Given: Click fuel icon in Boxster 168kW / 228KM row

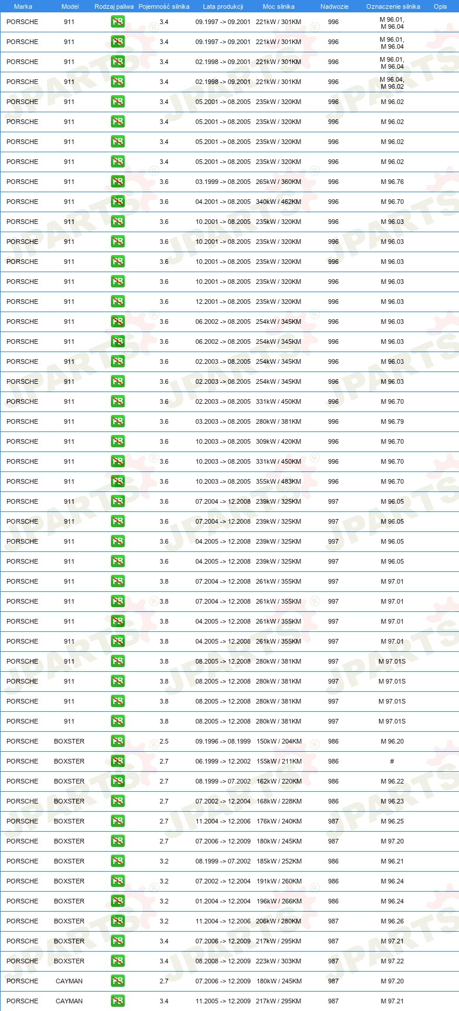Looking at the screenshot, I should tap(117, 801).
